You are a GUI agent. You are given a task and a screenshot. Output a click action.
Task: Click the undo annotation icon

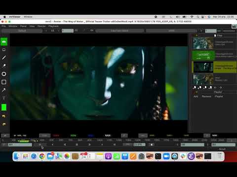4,116
